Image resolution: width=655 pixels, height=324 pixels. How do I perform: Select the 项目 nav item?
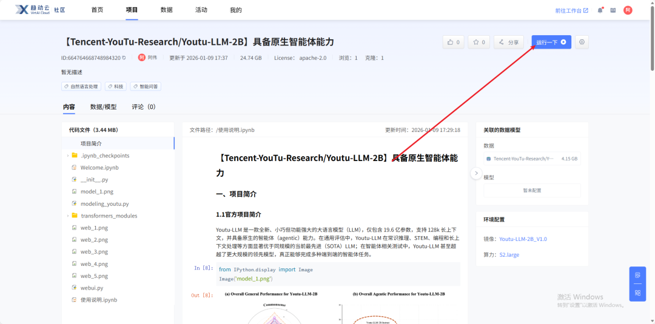(132, 10)
